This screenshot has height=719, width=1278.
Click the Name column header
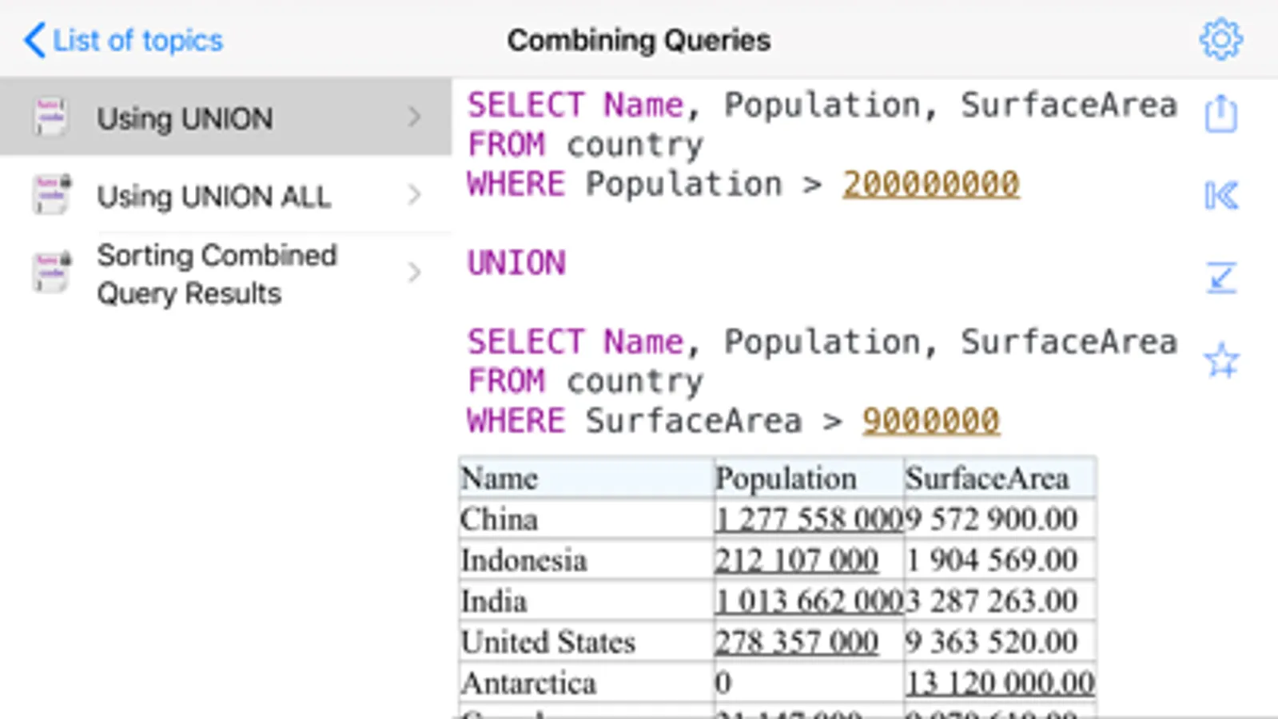(x=586, y=478)
